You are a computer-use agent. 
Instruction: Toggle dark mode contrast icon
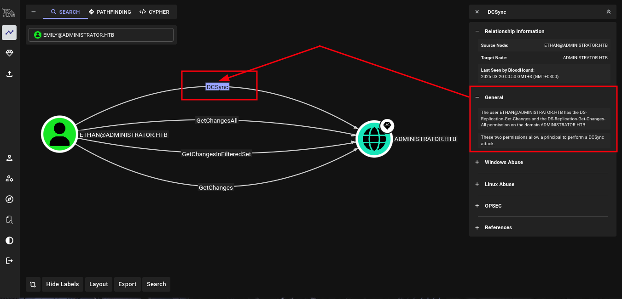(x=9, y=240)
